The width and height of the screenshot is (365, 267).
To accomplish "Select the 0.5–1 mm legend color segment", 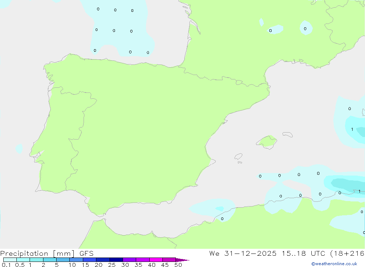I will coord(23,260).
